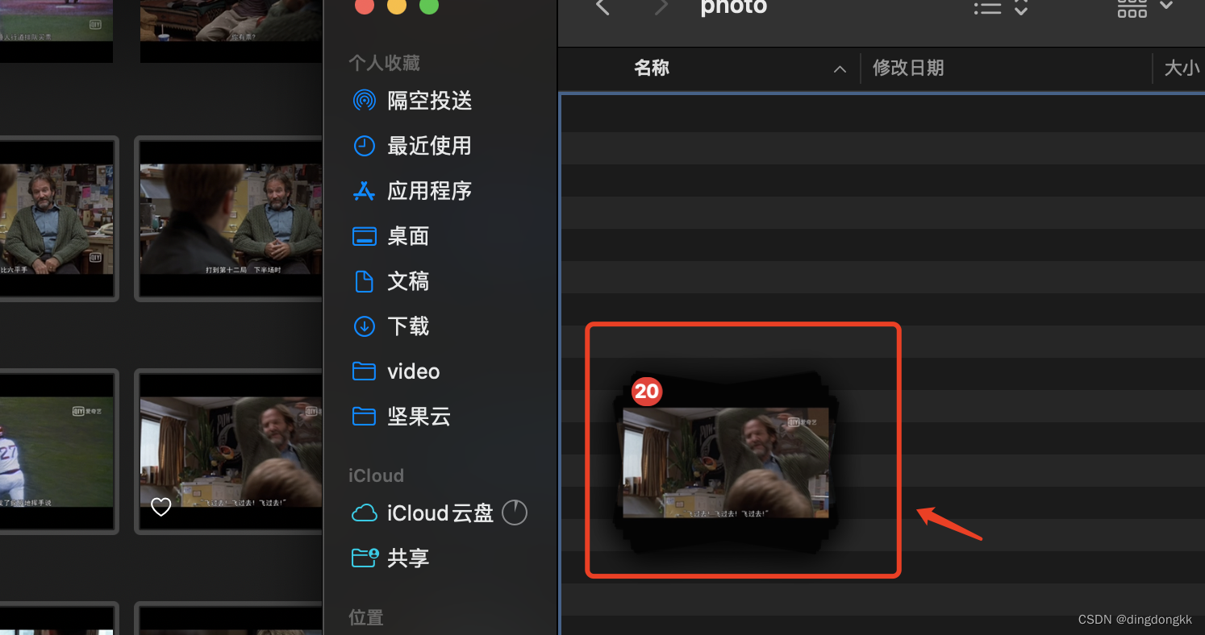Click the AirDrop radar icon in sidebar

[365, 101]
